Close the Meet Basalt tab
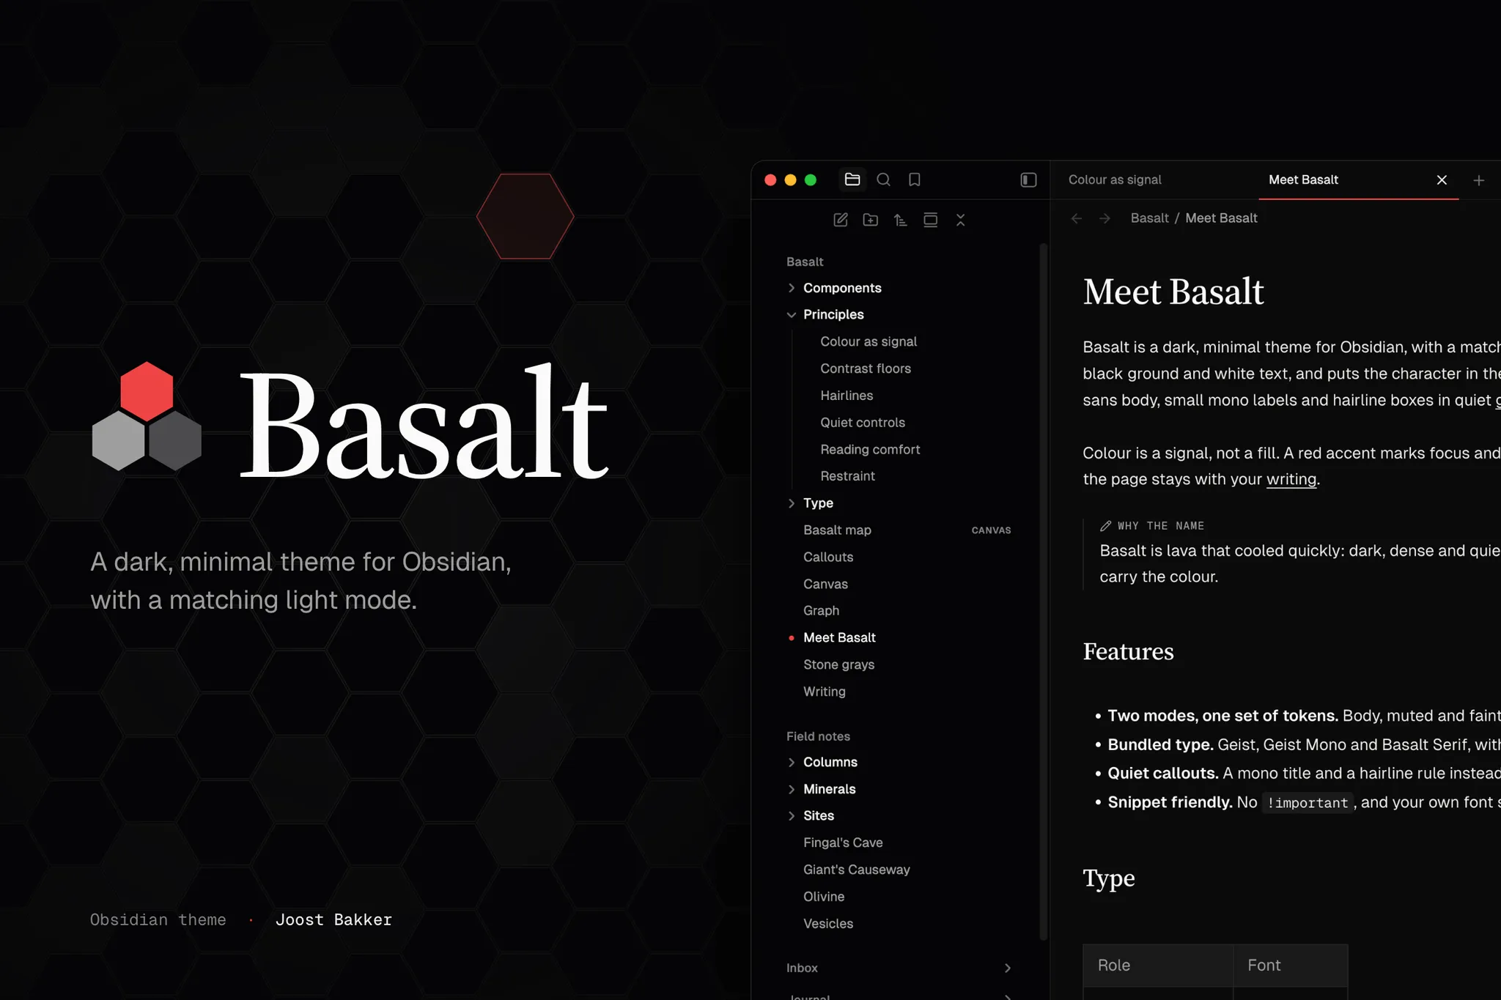 1442,180
